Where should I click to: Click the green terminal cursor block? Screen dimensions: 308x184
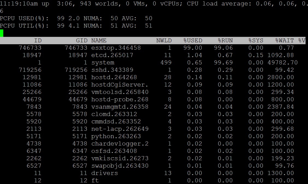coord(2,33)
